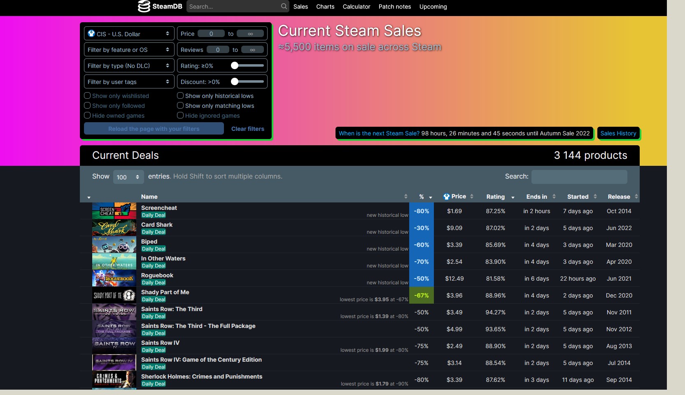Open the Shady Part of Me thumbnail
685x395 pixels.
click(114, 295)
